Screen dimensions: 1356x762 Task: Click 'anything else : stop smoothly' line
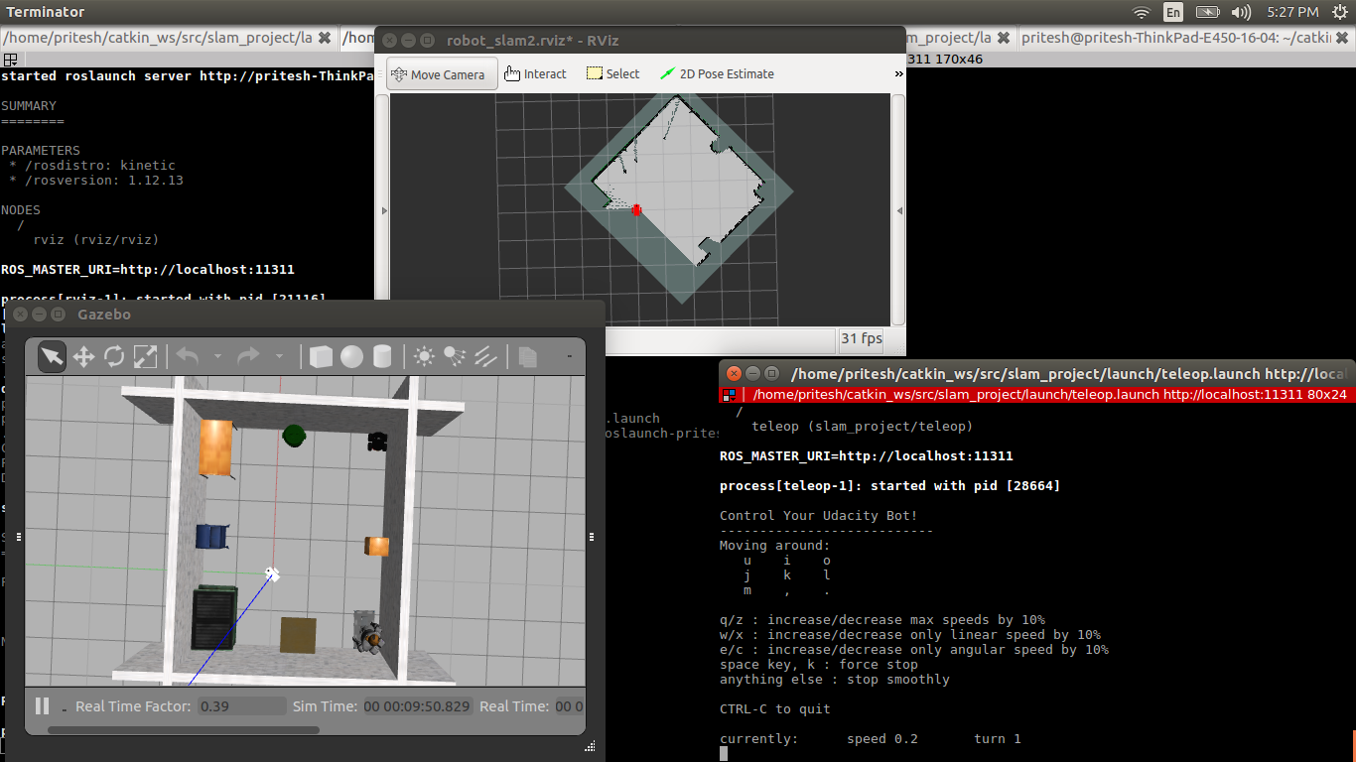tap(835, 680)
